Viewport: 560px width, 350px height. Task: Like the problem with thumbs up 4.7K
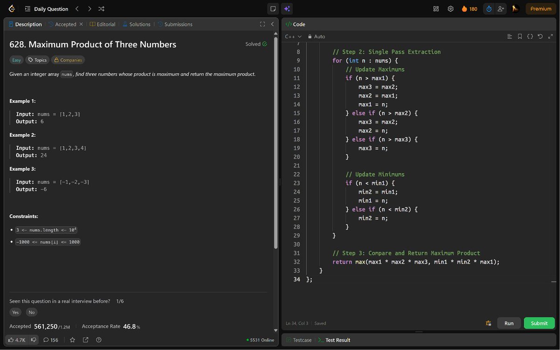tap(17, 340)
